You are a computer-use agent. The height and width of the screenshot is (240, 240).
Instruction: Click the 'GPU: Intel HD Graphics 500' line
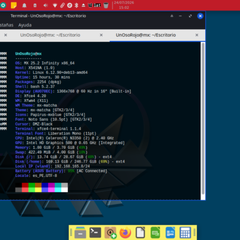70,143
